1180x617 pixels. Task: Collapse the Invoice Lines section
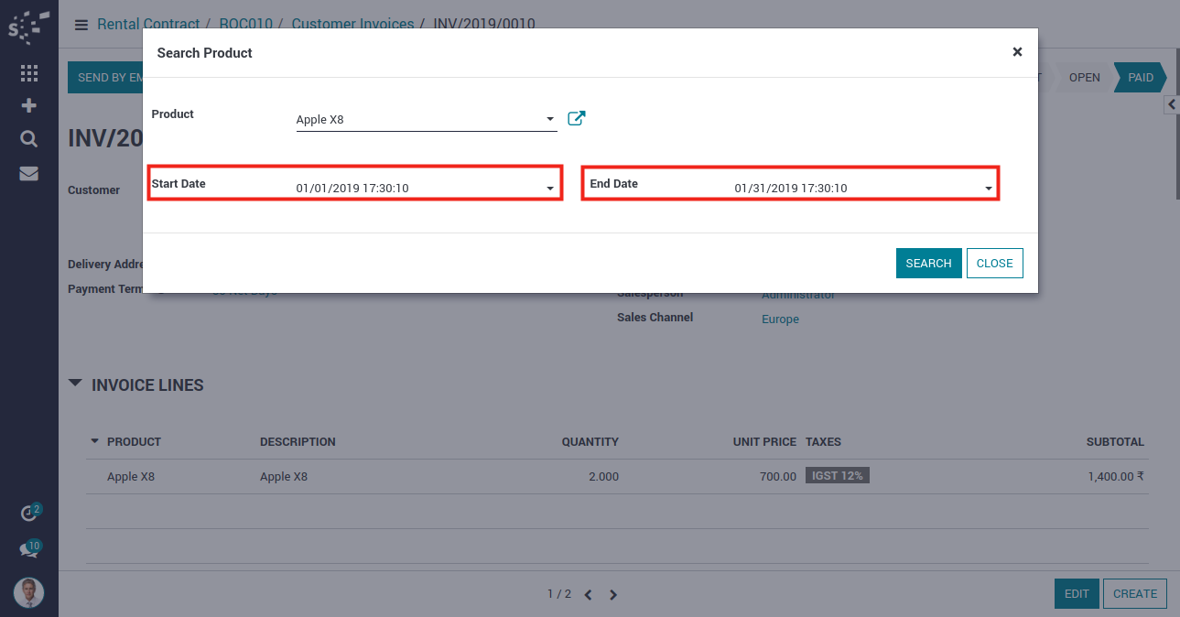point(75,384)
